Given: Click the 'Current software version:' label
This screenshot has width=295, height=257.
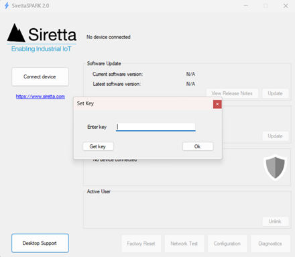Looking at the screenshot, I should (x=118, y=74).
